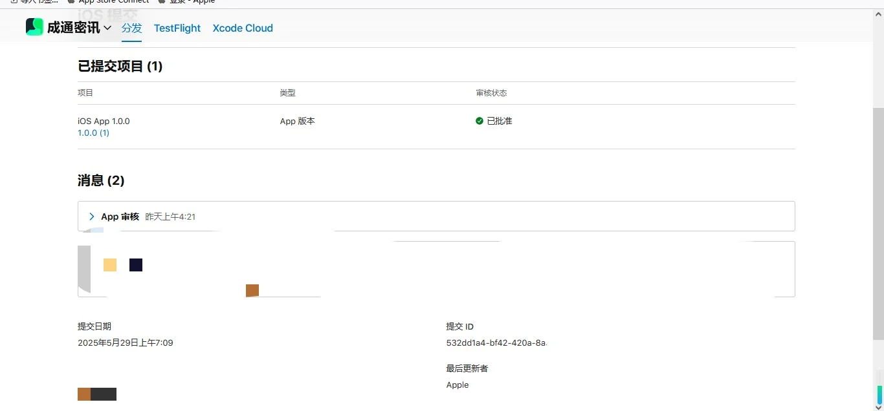Switch to the TestFlight tab
The width and height of the screenshot is (884, 411).
pos(177,28)
